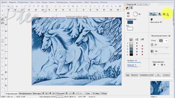The width and height of the screenshot is (175, 98).
Task: Click the Генерировать стежки button
Action: pyautogui.click(x=147, y=75)
